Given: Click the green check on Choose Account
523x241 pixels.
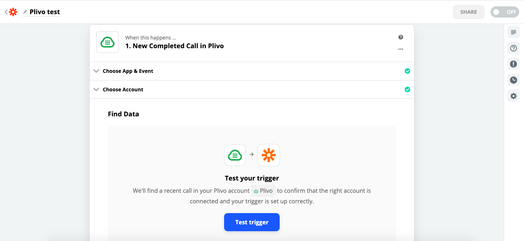Looking at the screenshot, I should point(407,90).
